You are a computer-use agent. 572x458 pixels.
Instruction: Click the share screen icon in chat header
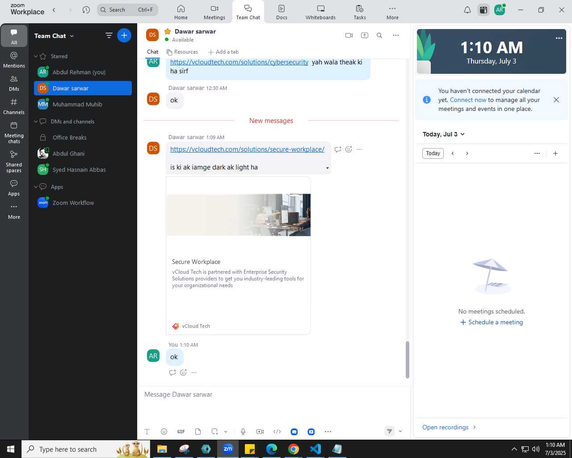click(365, 35)
